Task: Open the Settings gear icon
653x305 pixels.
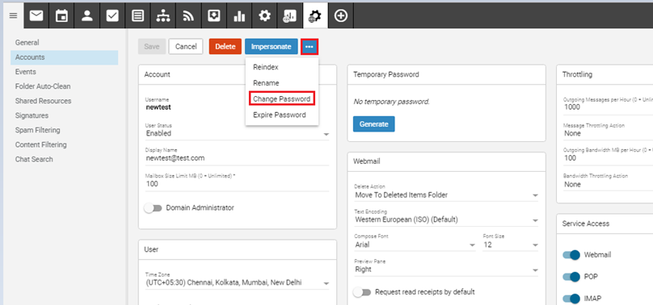Action: pos(264,16)
